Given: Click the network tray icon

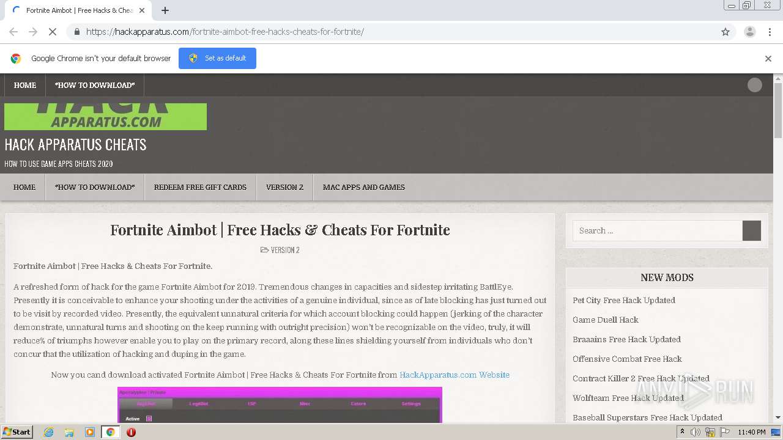Looking at the screenshot, I should (x=710, y=432).
